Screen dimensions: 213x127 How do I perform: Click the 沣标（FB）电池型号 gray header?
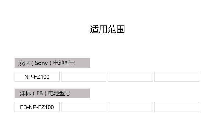(x=52, y=93)
